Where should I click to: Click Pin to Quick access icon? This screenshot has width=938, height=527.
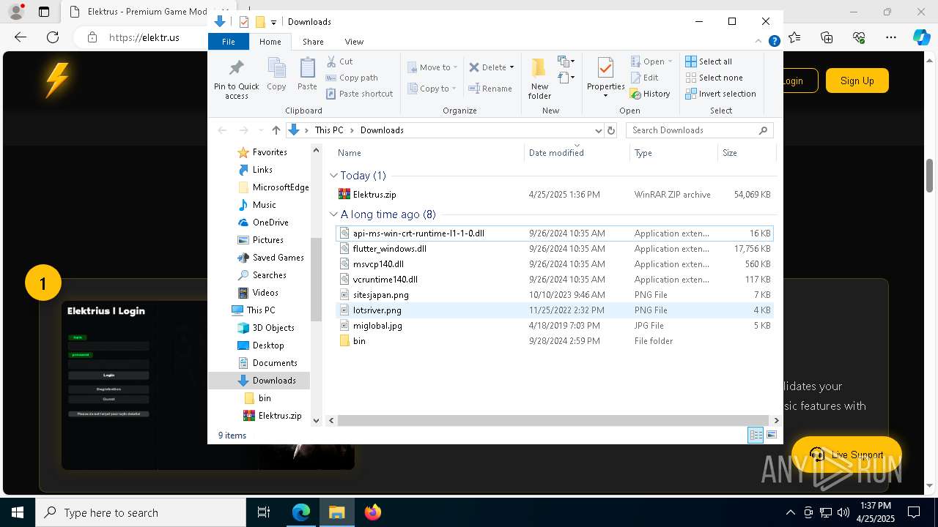point(236,79)
